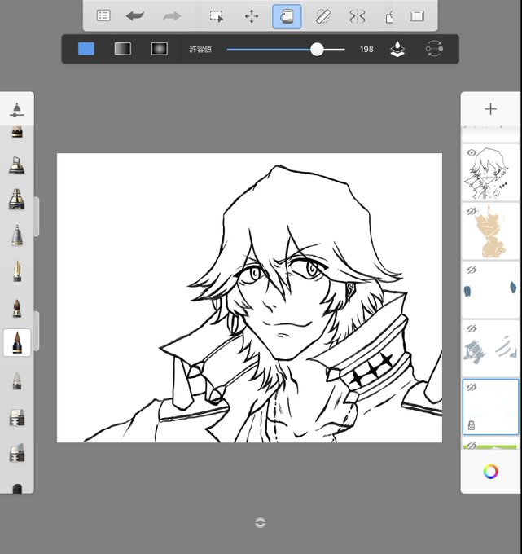The image size is (522, 554).
Task: Select the highlighted brush pen
Action: 17,342
